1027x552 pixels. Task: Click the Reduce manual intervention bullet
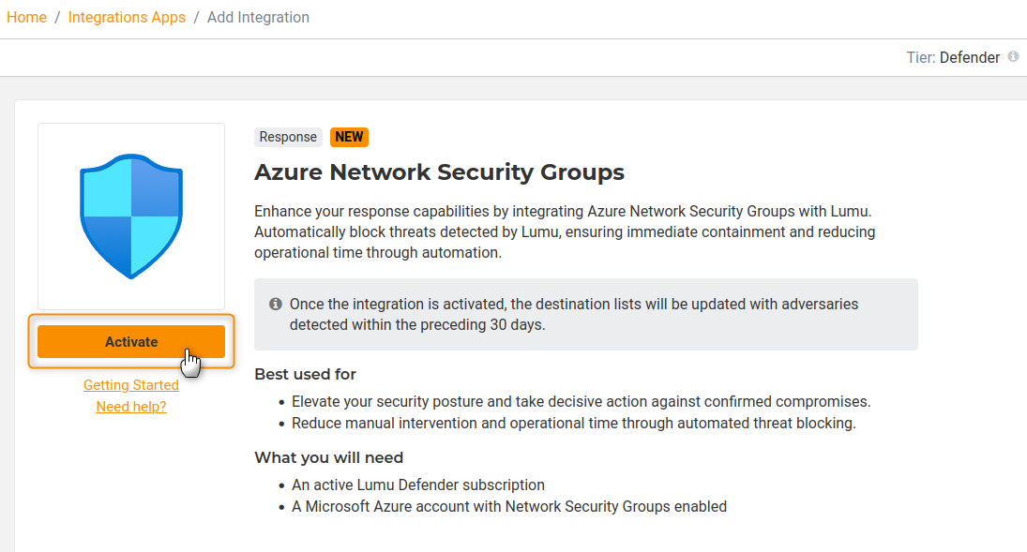pyautogui.click(x=573, y=424)
